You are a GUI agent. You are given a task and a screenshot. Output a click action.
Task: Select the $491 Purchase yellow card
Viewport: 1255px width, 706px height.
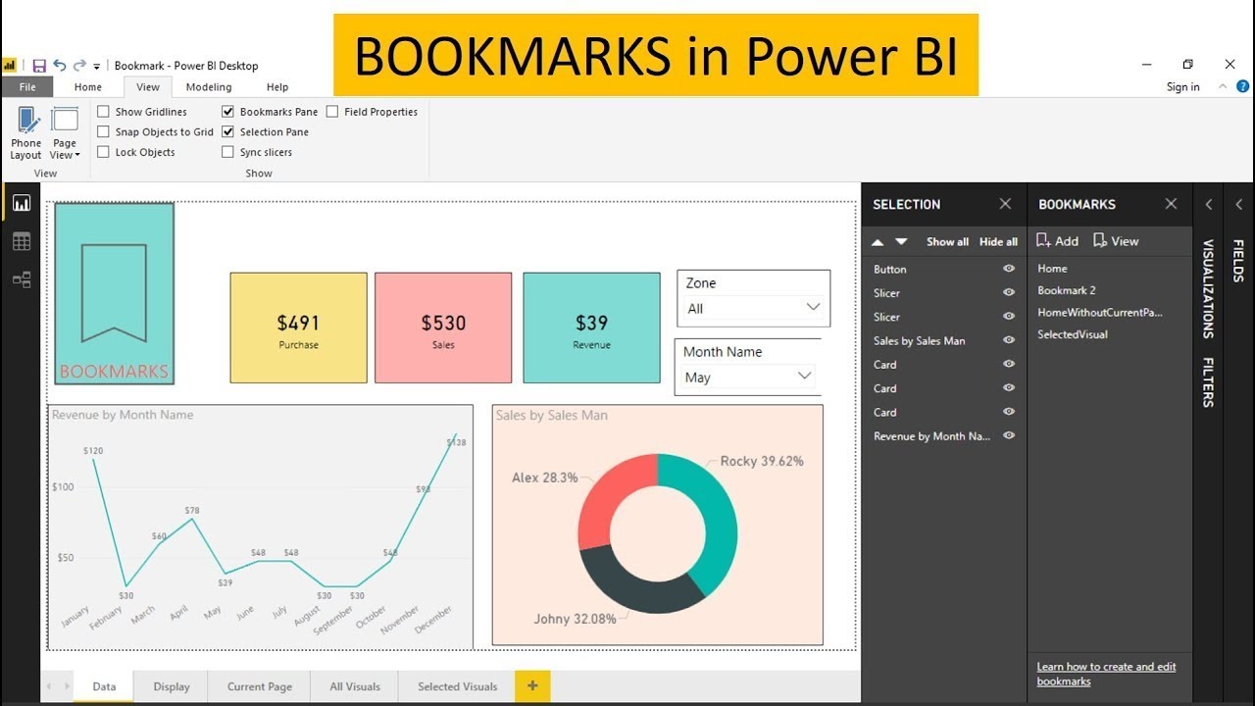(x=298, y=328)
